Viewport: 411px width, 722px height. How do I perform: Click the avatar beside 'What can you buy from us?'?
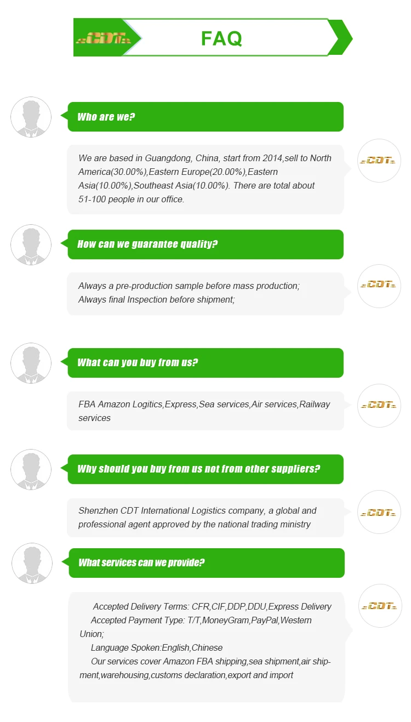[31, 363]
